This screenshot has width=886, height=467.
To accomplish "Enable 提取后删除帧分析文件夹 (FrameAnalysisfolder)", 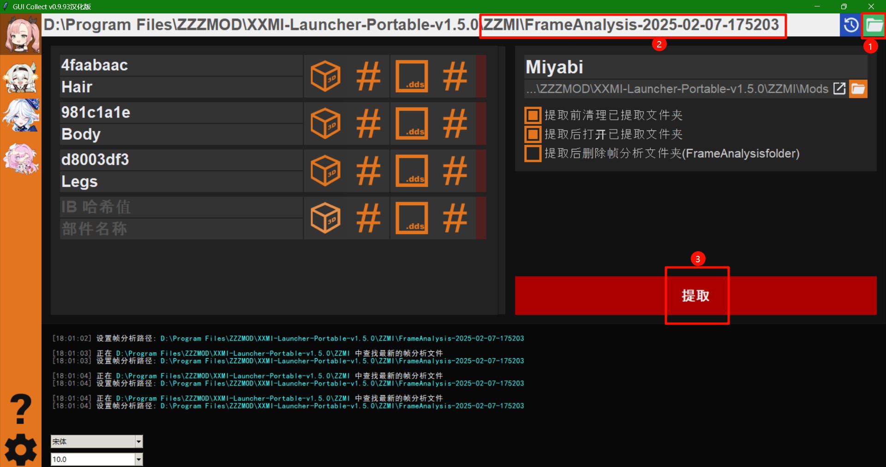I will pos(532,154).
